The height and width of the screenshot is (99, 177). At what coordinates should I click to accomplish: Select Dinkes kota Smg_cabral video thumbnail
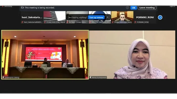click(55, 17)
